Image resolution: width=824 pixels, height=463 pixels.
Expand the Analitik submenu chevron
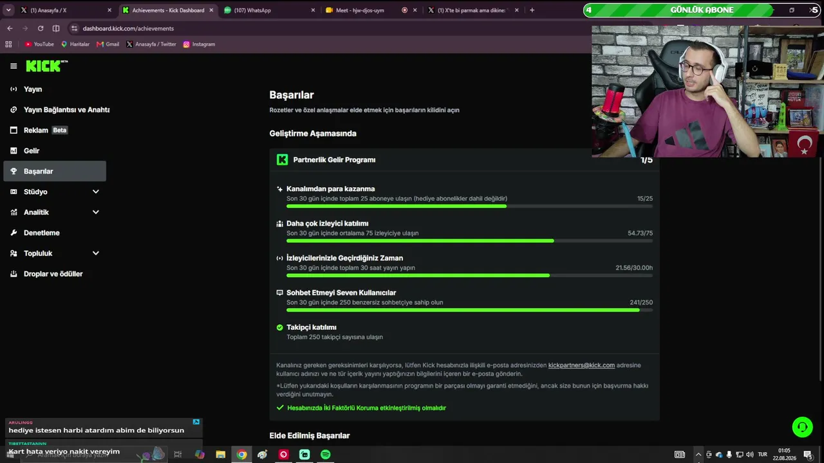[x=96, y=212]
